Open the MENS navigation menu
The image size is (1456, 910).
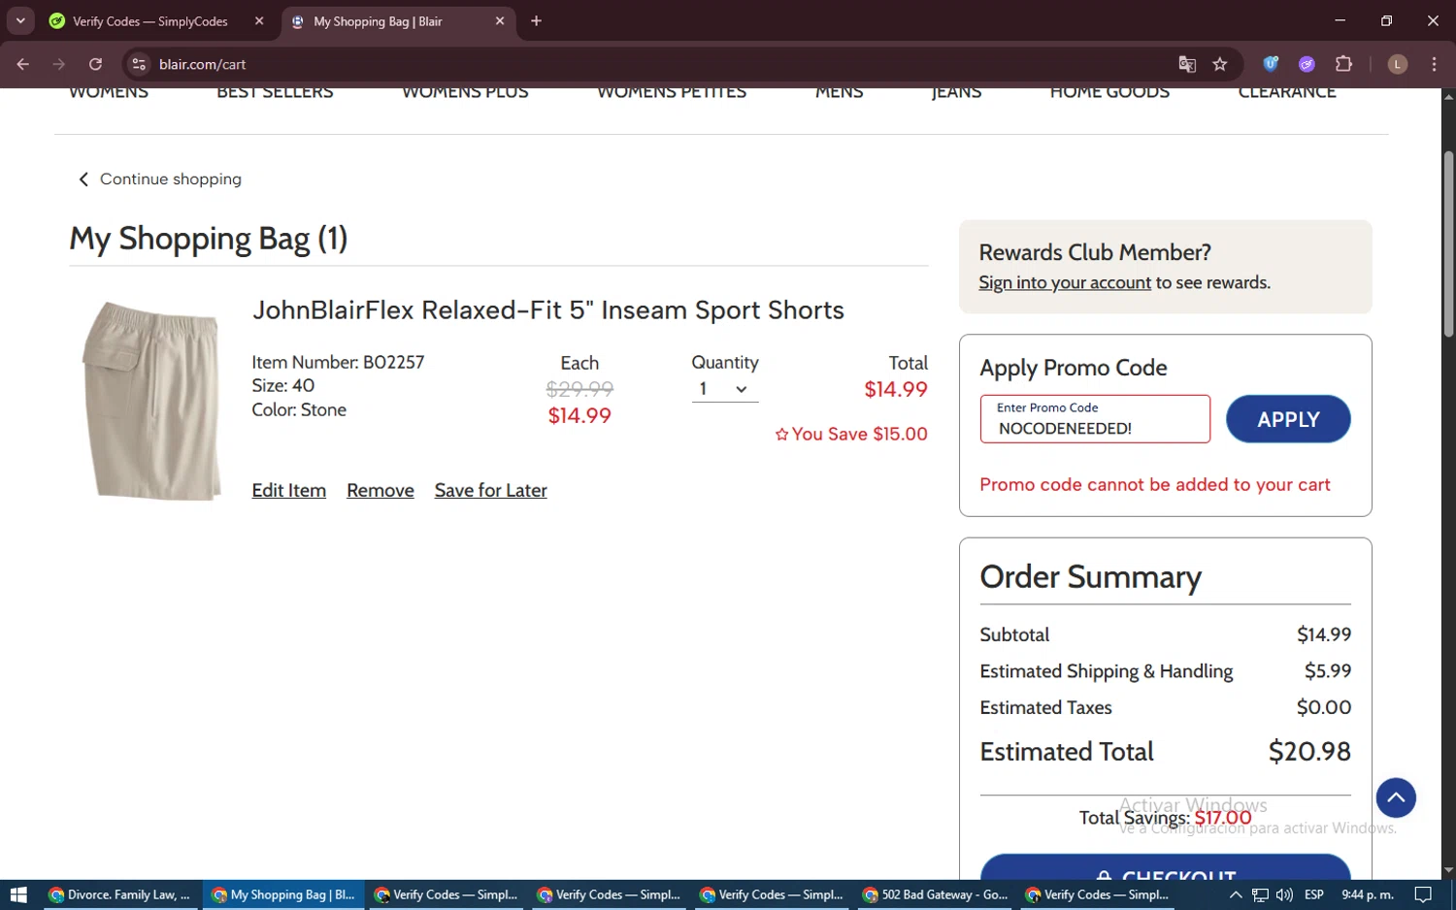[840, 93]
